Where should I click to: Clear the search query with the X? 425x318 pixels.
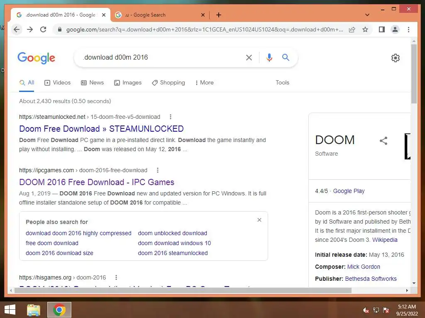coord(249,57)
